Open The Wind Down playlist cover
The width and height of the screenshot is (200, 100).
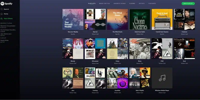[117, 19]
